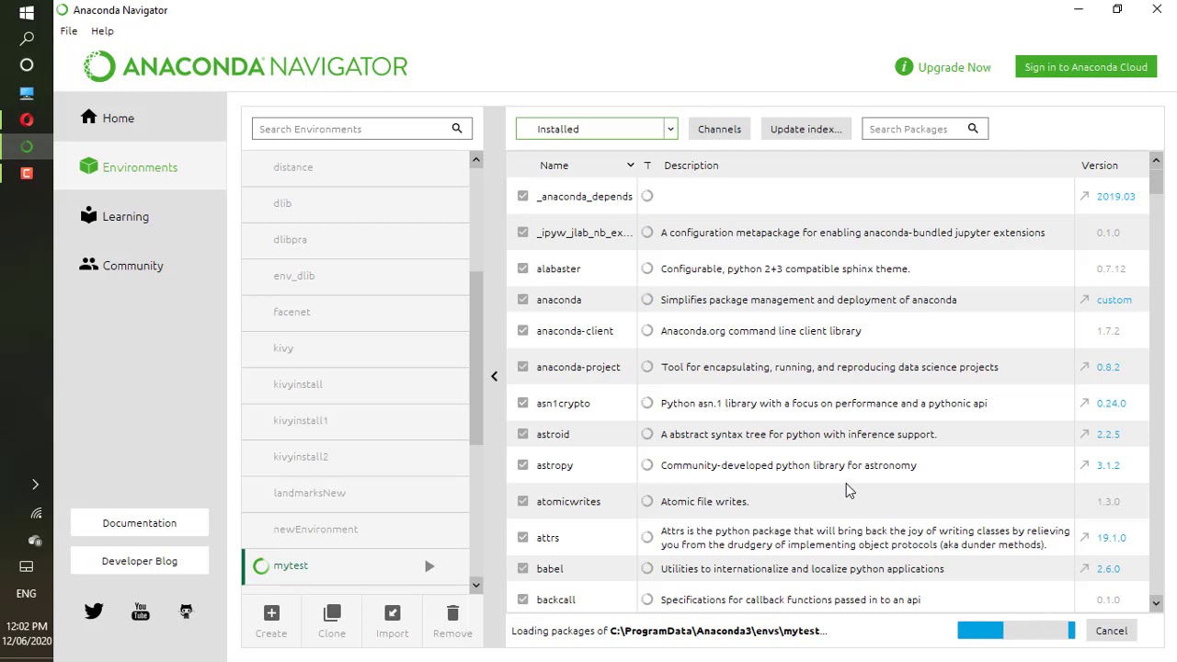Image resolution: width=1177 pixels, height=662 pixels.
Task: Click package list scroll down arrow
Action: point(1156,603)
